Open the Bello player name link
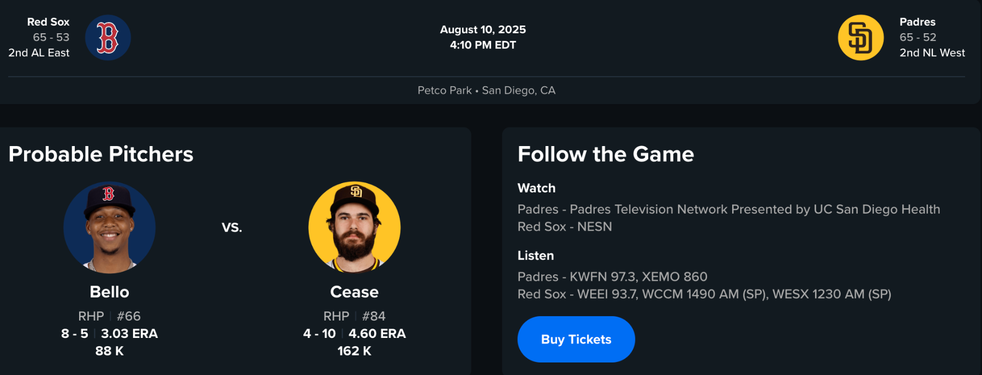982x375 pixels. [110, 292]
